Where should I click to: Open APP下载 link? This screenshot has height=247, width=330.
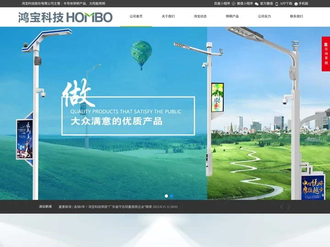[286, 4]
